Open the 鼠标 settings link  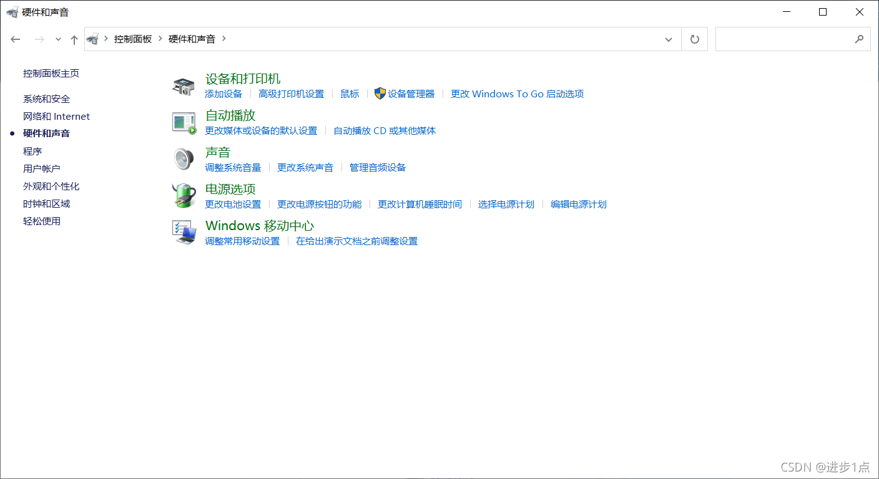350,94
